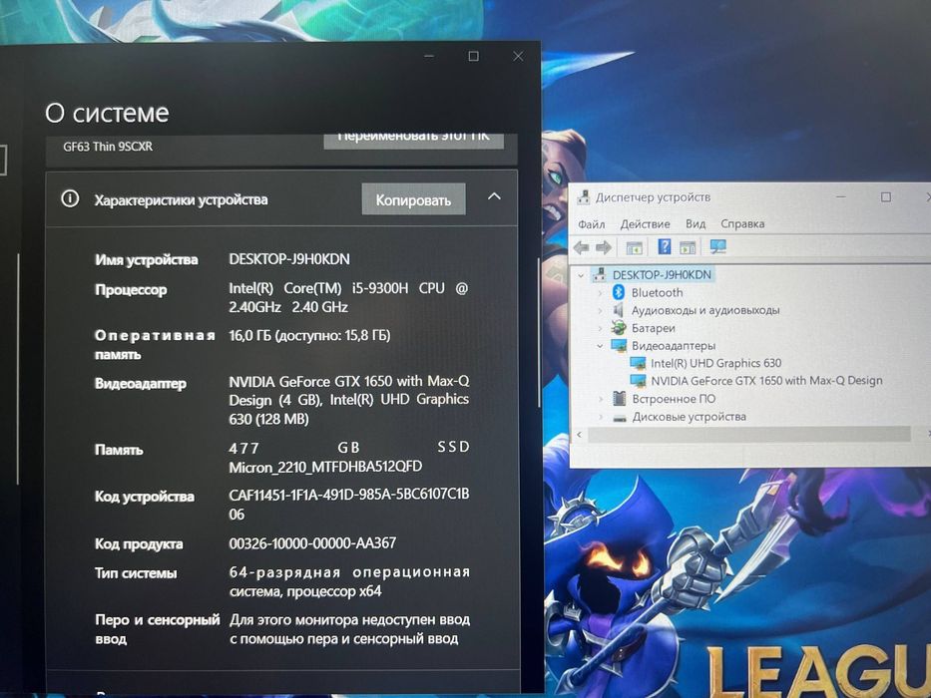Click the info icon beside Характеристики устройства
Image resolution: width=931 pixels, height=698 pixels.
[x=70, y=198]
